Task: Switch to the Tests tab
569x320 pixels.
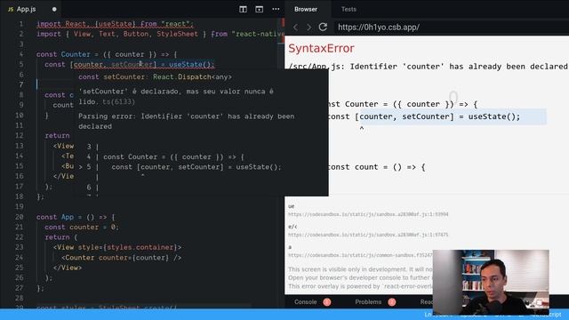Action: tap(349, 9)
